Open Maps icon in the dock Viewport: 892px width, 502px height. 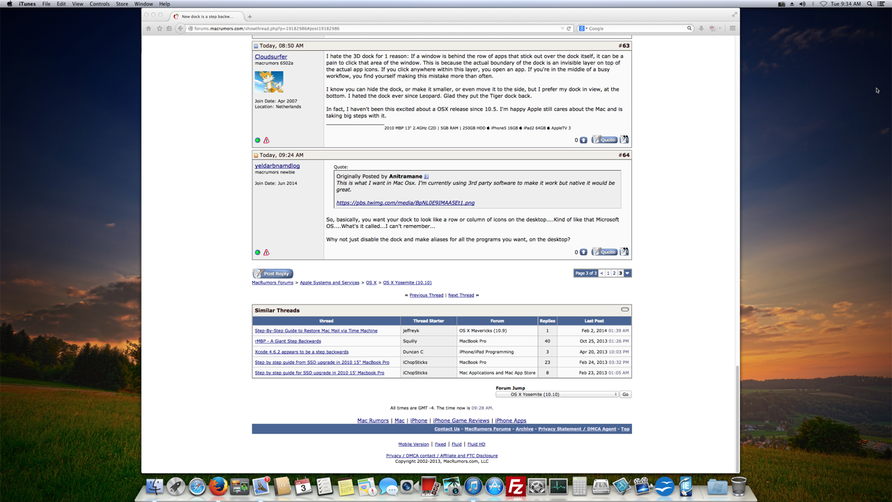(x=367, y=486)
